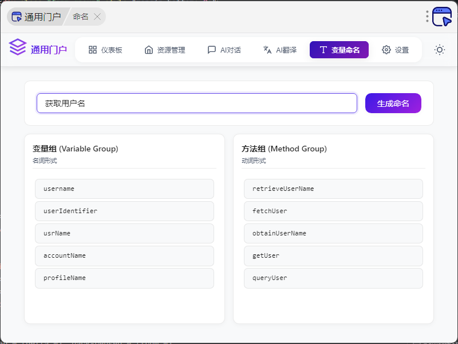Pick the queryUser method suggestion
The height and width of the screenshot is (344, 458).
(333, 278)
